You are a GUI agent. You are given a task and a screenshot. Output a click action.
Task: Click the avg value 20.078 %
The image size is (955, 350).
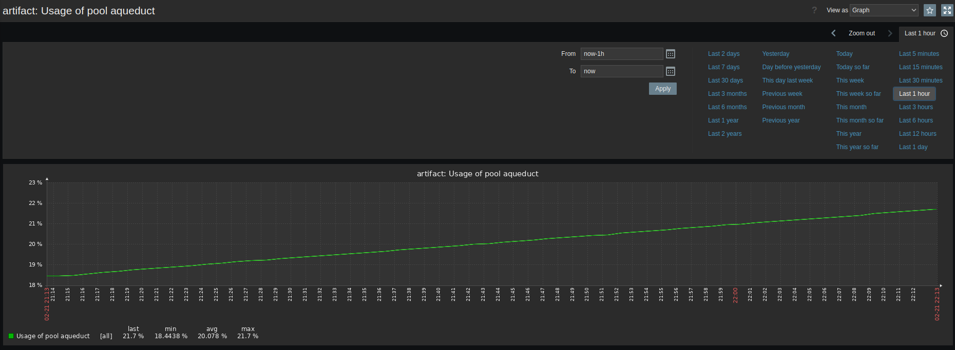point(212,336)
